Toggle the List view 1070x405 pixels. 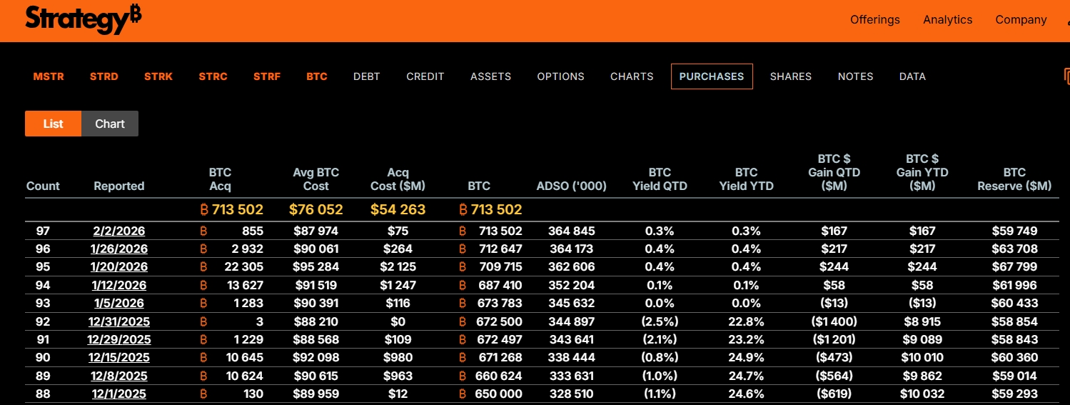click(x=54, y=124)
